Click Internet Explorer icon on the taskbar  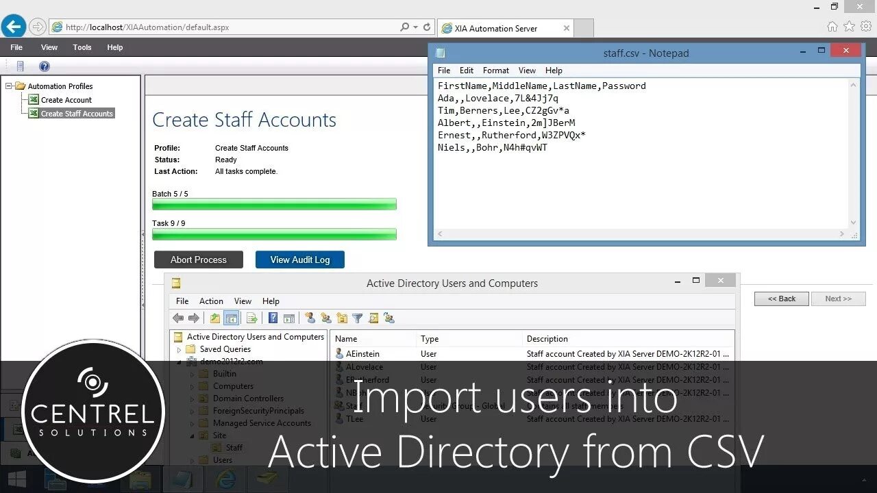click(225, 479)
